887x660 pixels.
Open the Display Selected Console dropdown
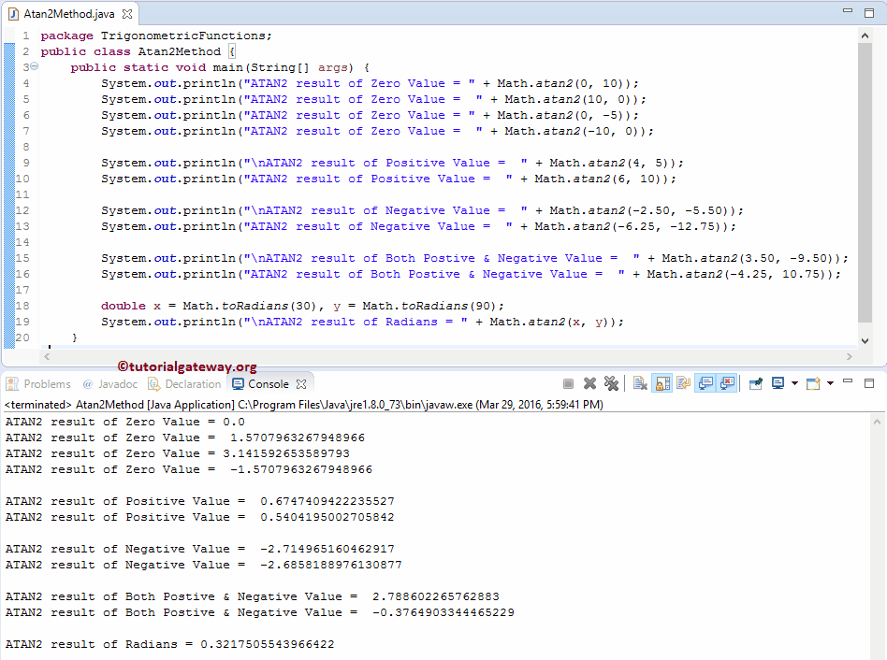(795, 383)
